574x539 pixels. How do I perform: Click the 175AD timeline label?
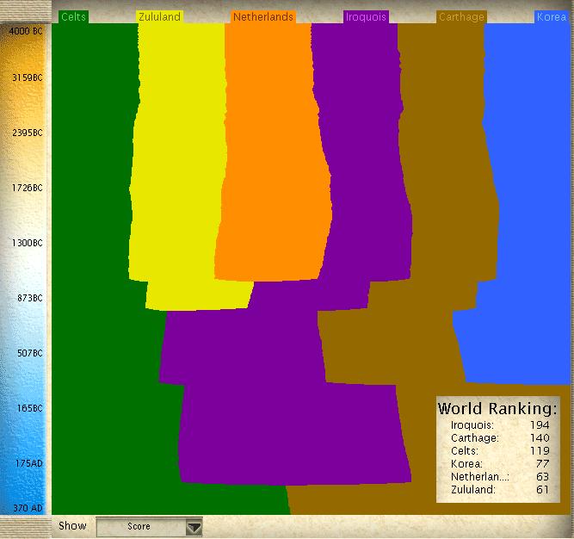[x=29, y=463]
